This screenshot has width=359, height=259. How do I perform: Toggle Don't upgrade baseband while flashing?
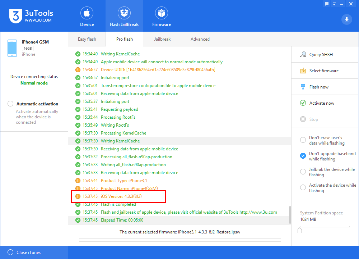pos(303,156)
